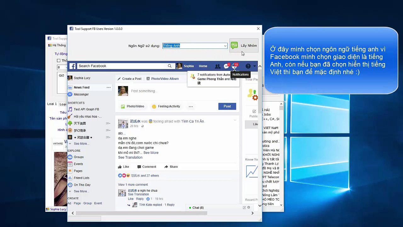The image size is (403, 227).
Task: Click the composer more options dots
Action: [191, 107]
